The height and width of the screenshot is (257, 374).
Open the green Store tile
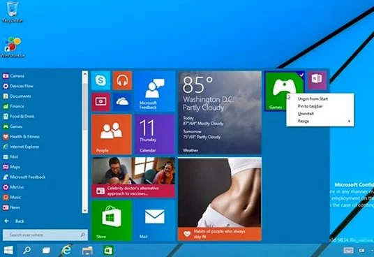tap(112, 221)
